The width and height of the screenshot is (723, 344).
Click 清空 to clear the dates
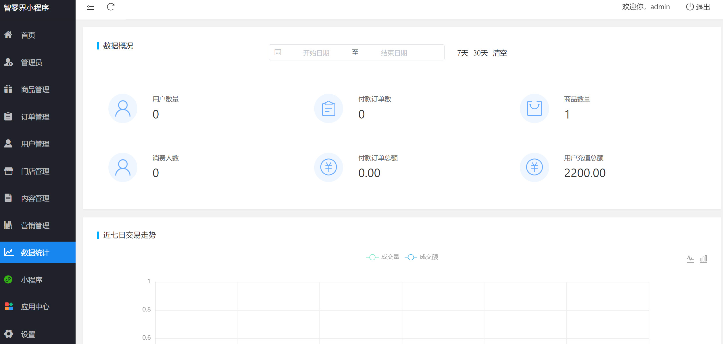click(x=500, y=53)
